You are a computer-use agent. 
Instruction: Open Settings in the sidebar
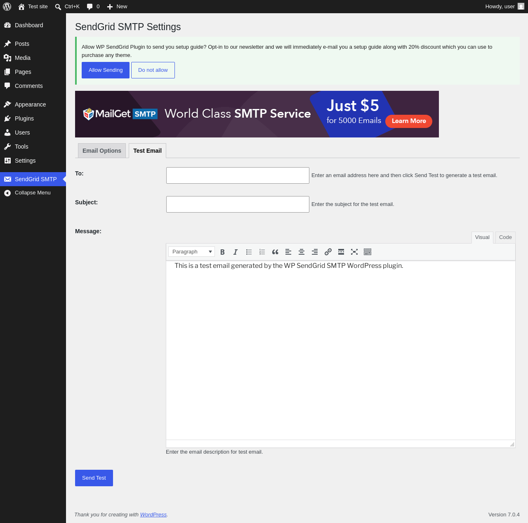[x=33, y=161]
